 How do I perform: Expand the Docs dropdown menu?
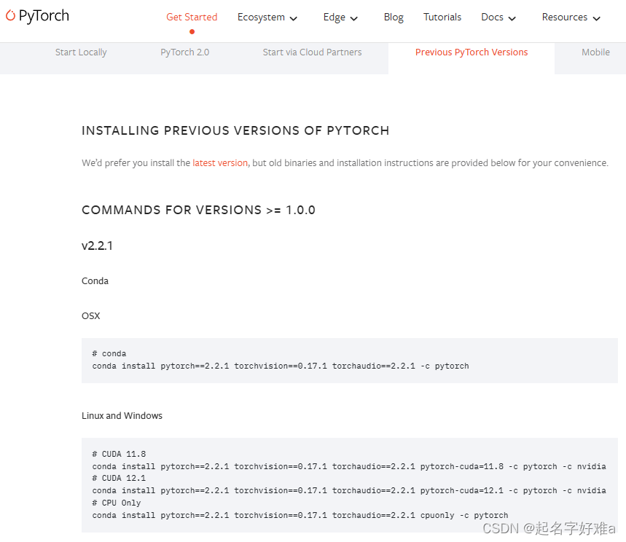pyautogui.click(x=498, y=17)
